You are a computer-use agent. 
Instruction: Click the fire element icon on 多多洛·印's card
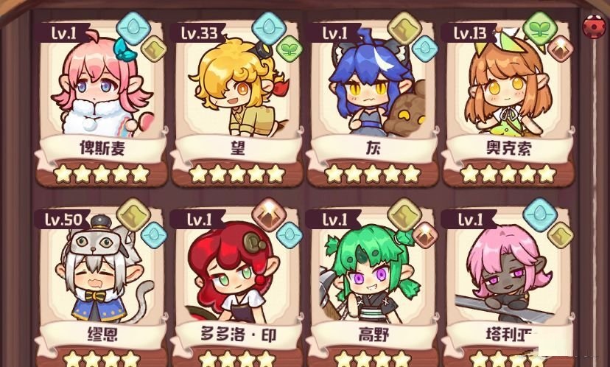(269, 214)
